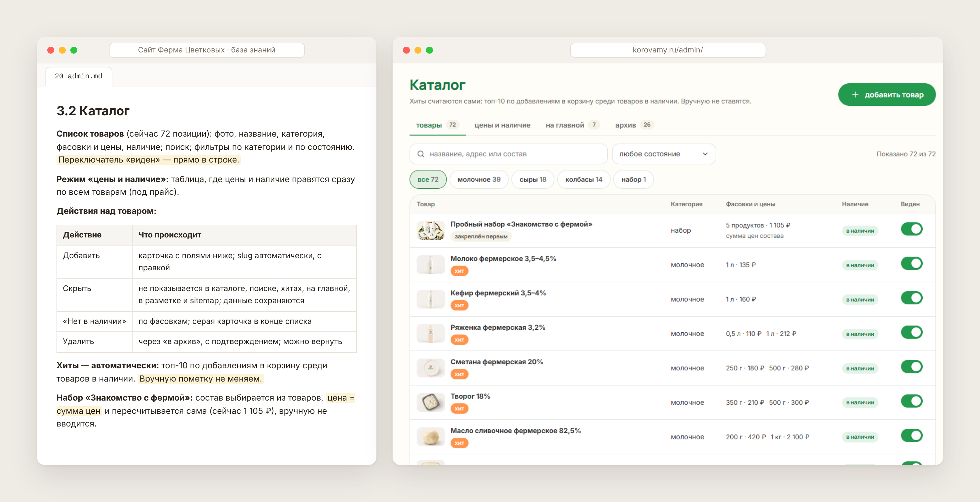Open Ряженка фермерская 3,2% product name
This screenshot has width=980, height=502.
497,327
